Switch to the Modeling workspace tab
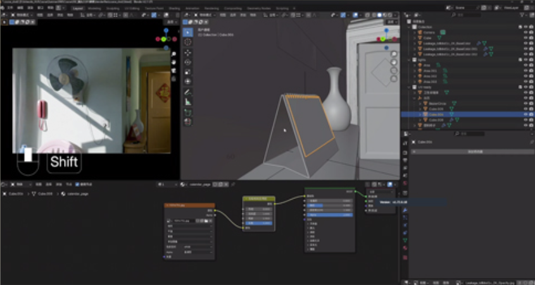535x285 pixels. coord(94,8)
